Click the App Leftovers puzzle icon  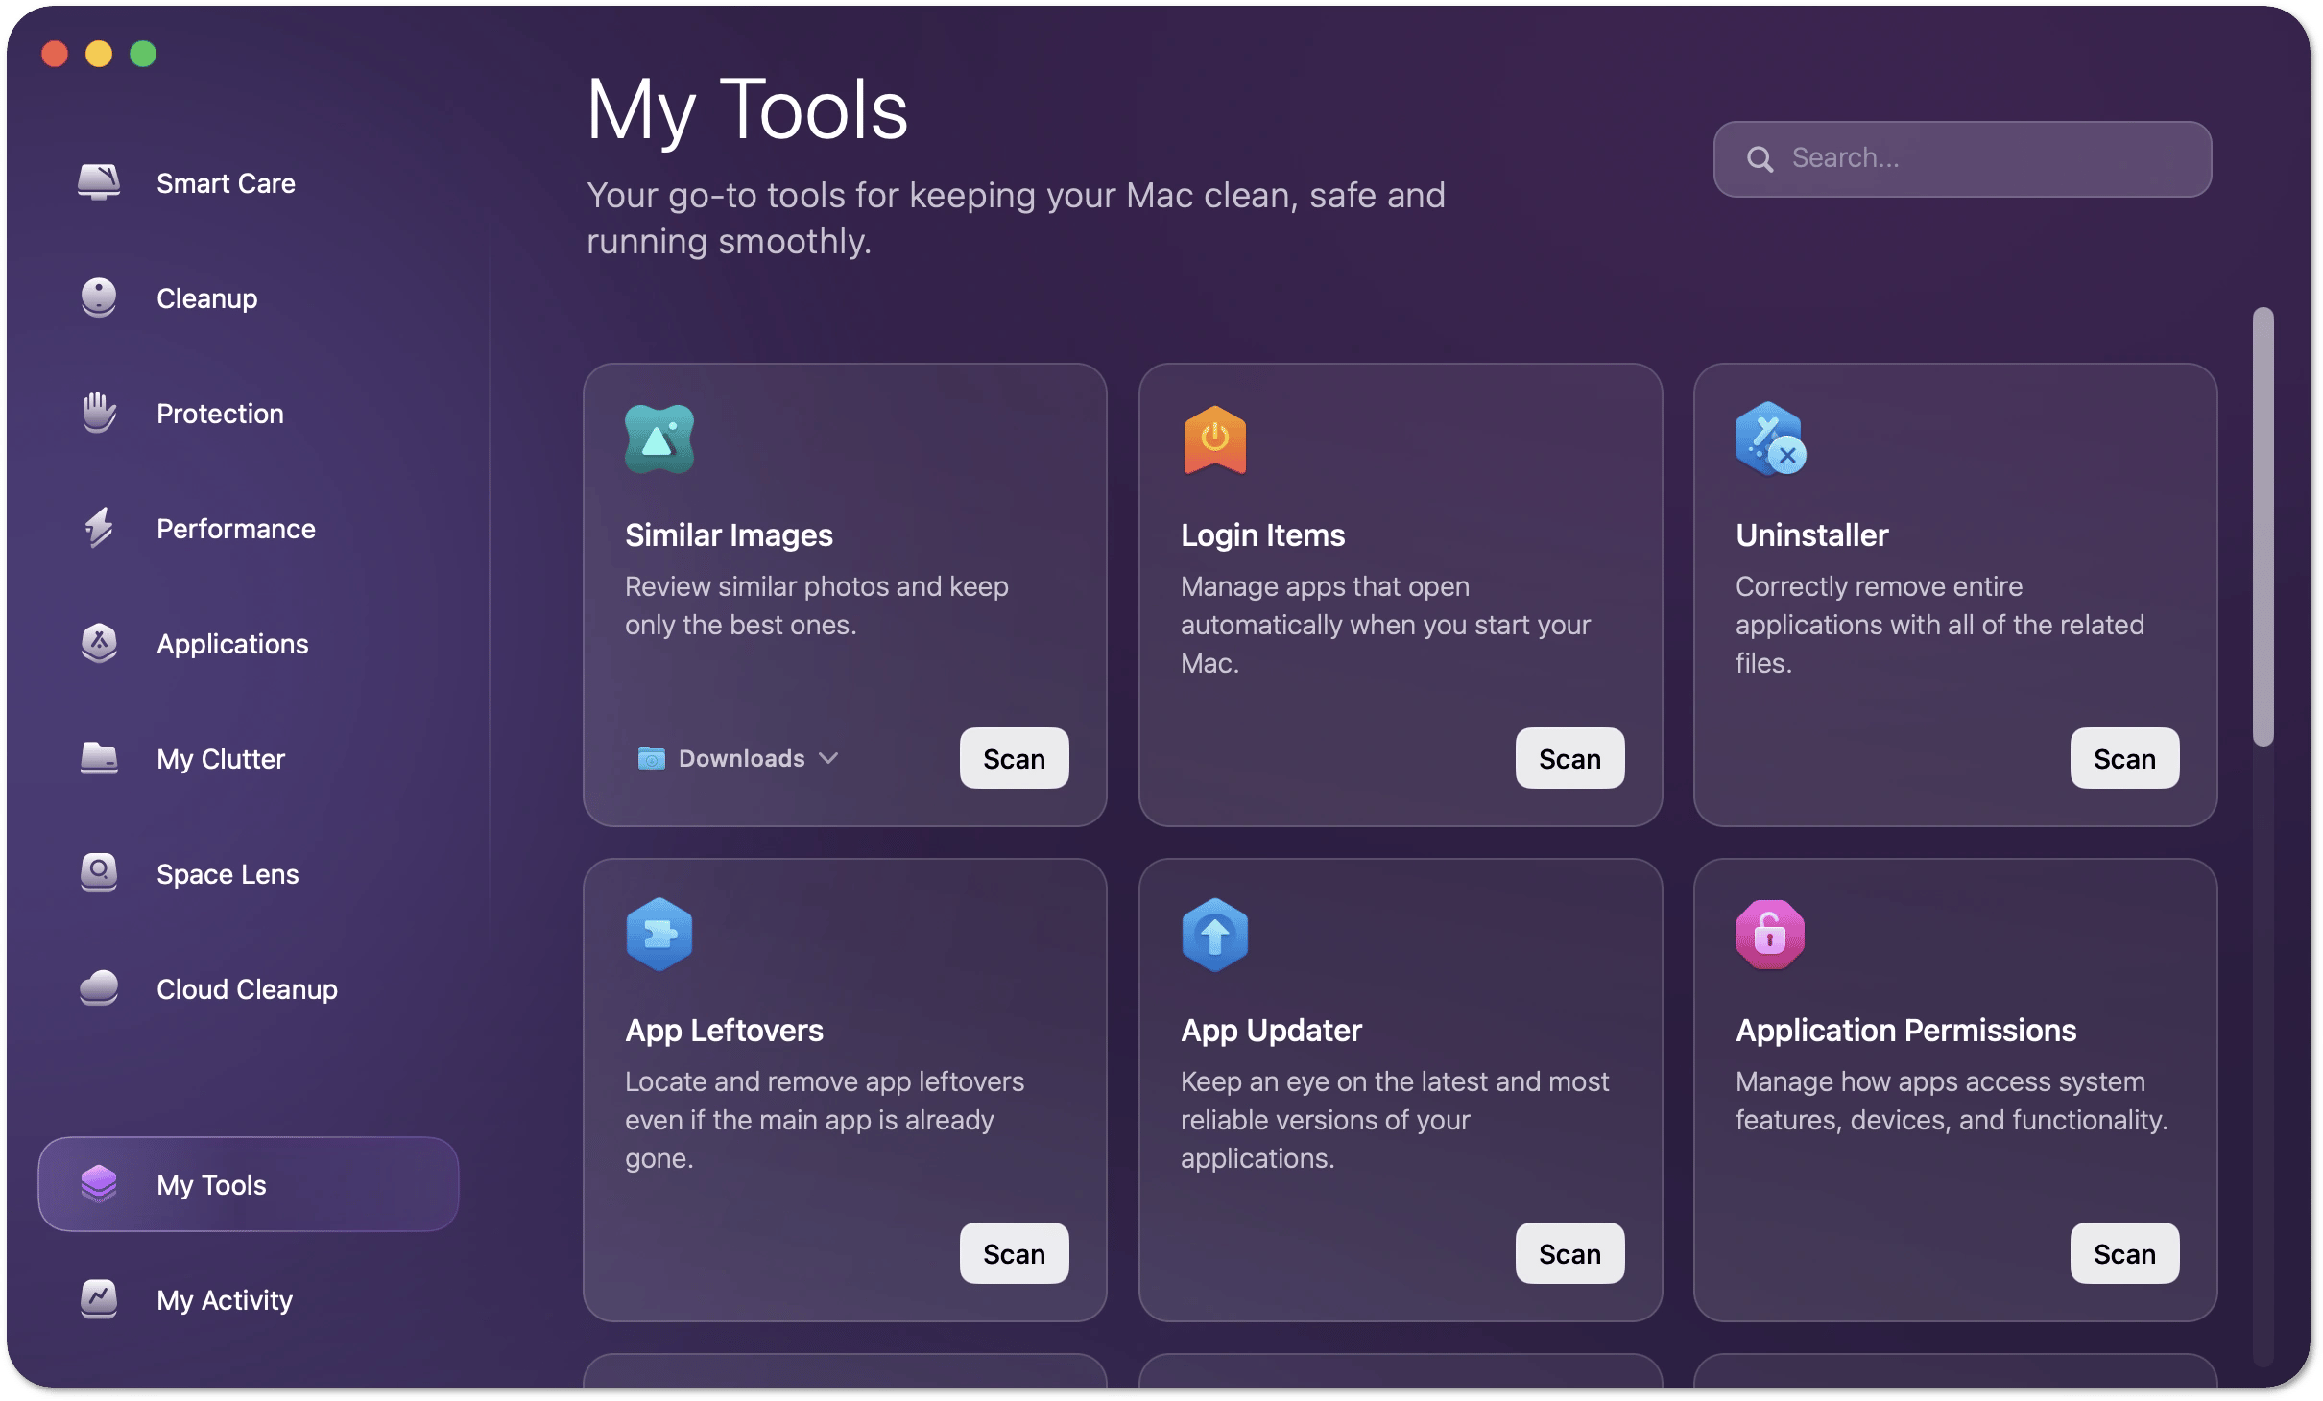pos(659,934)
